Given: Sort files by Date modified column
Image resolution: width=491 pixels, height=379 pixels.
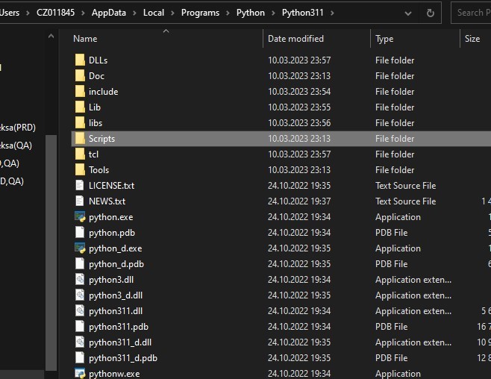Looking at the screenshot, I should 295,39.
